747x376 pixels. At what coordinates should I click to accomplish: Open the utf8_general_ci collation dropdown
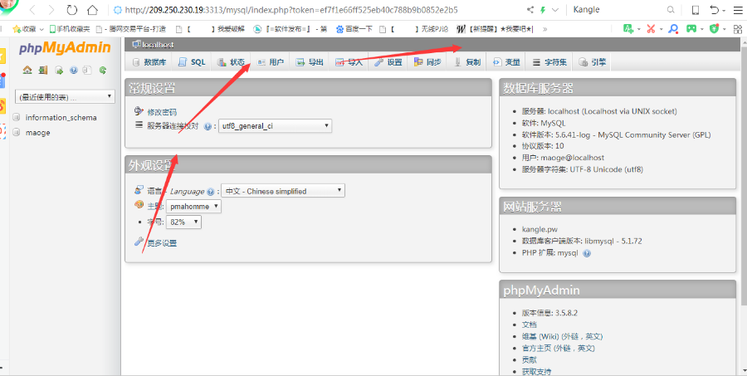[x=275, y=126]
